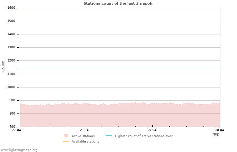This screenshot has width=237, height=152.
Task: Toggle the Available stations legend label
Action: 85,142
